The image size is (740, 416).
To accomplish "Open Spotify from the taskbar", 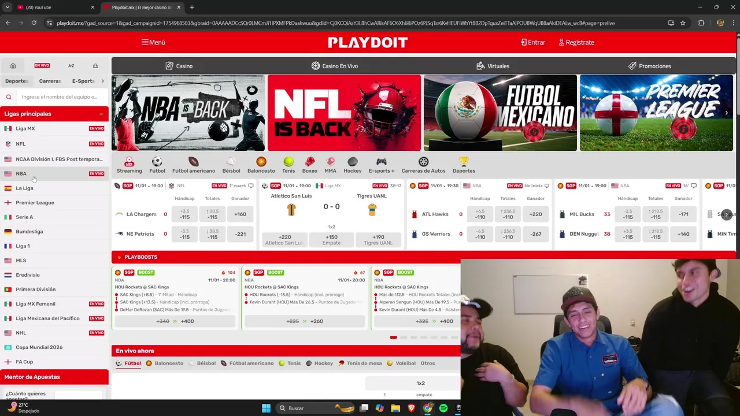I will pyautogui.click(x=443, y=408).
